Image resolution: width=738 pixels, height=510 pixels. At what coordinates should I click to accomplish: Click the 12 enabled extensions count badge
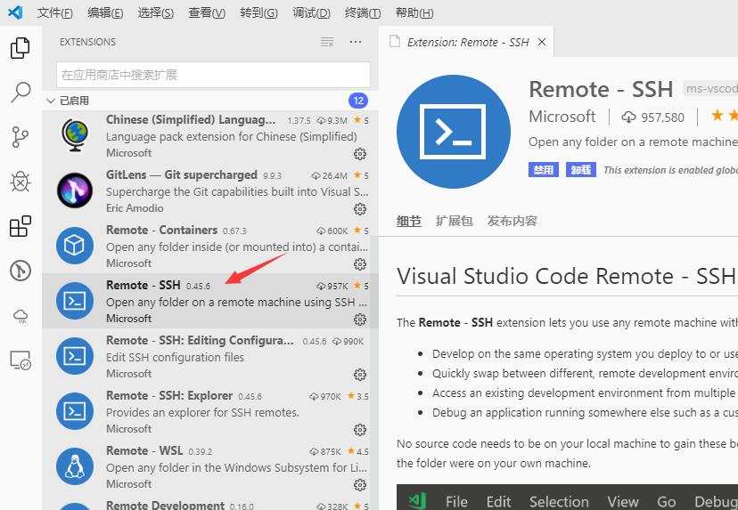(358, 101)
